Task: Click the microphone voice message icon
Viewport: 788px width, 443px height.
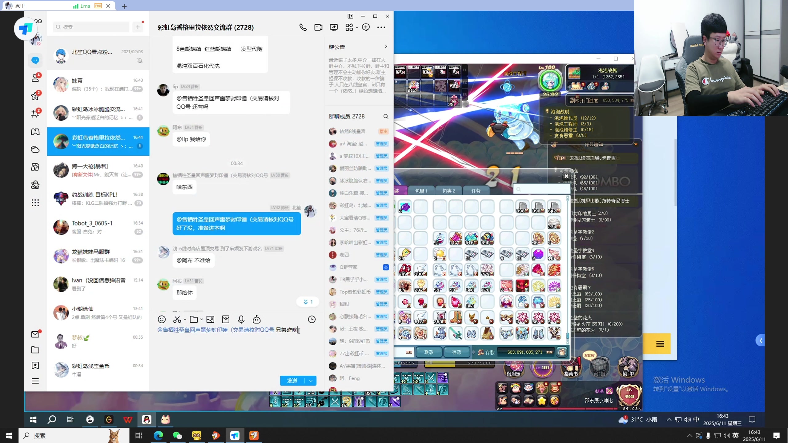Action: tap(241, 319)
